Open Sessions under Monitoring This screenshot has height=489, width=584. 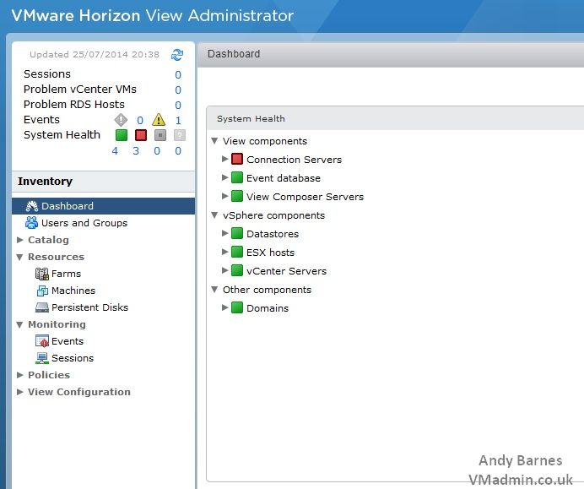[x=73, y=358]
